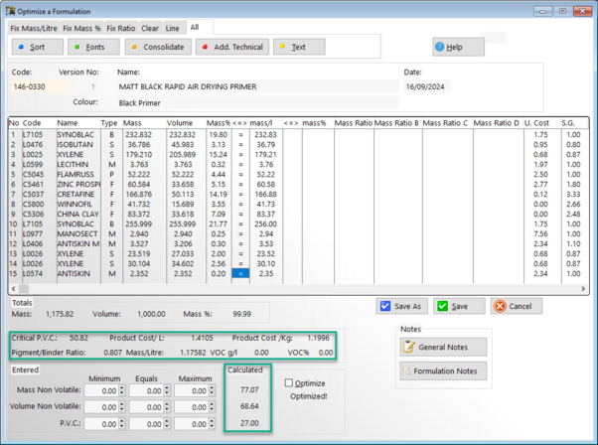
Task: Click the grid horizontal scrollbar left arrow
Action: 14,289
